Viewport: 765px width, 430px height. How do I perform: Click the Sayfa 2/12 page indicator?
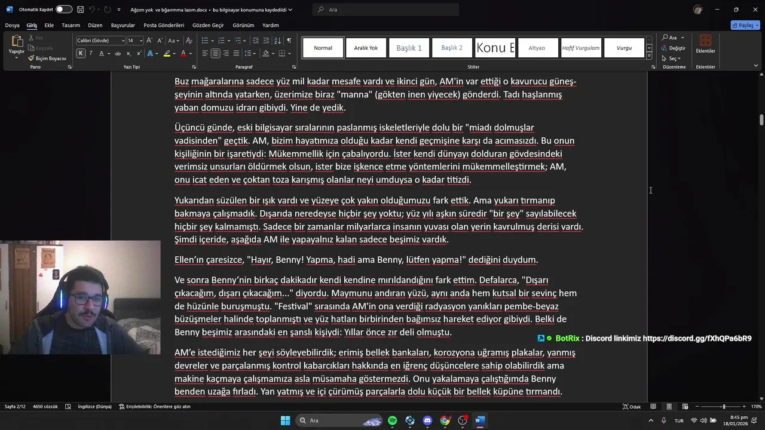15,407
